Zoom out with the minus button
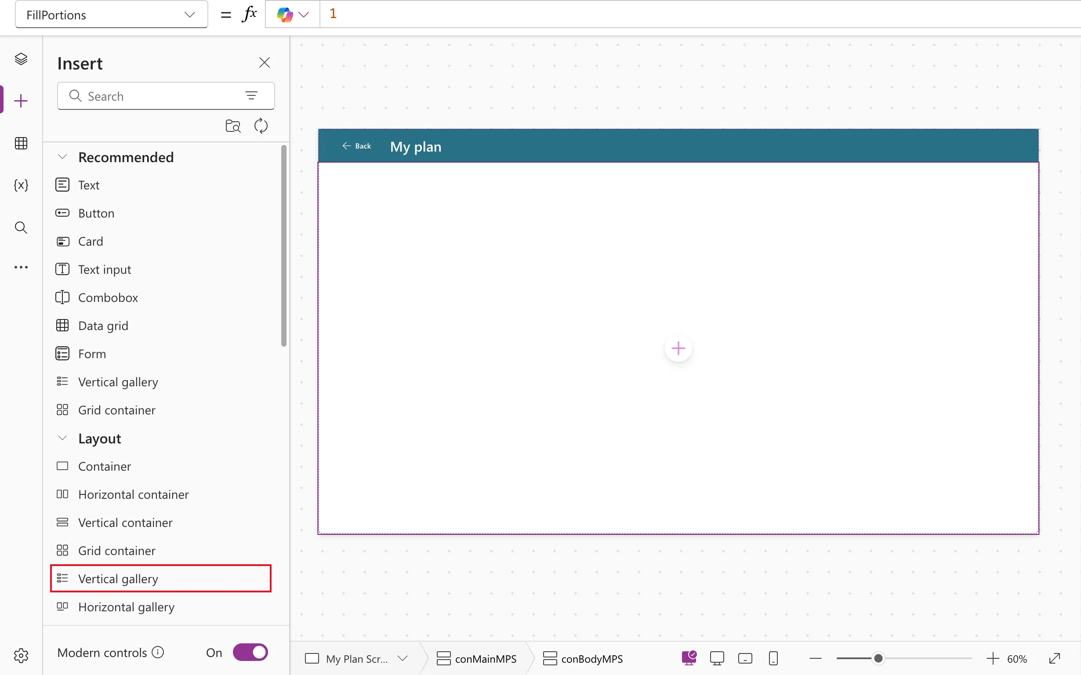 coord(815,658)
